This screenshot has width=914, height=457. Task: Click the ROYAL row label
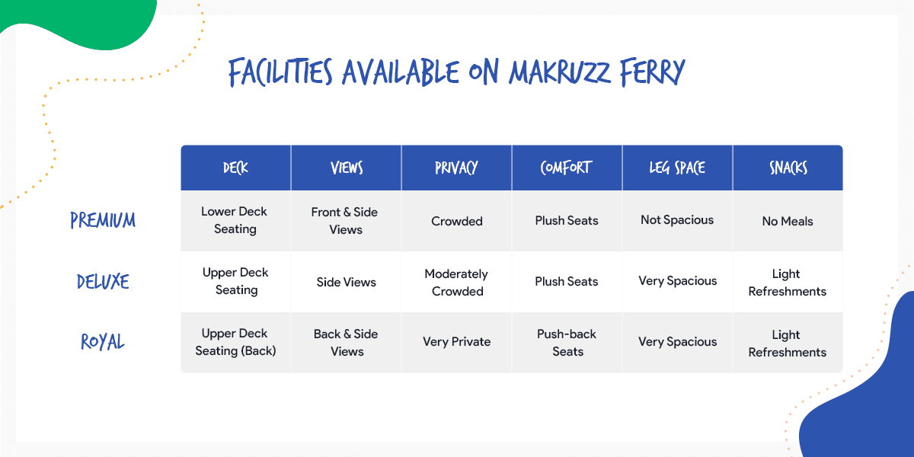coord(103,342)
